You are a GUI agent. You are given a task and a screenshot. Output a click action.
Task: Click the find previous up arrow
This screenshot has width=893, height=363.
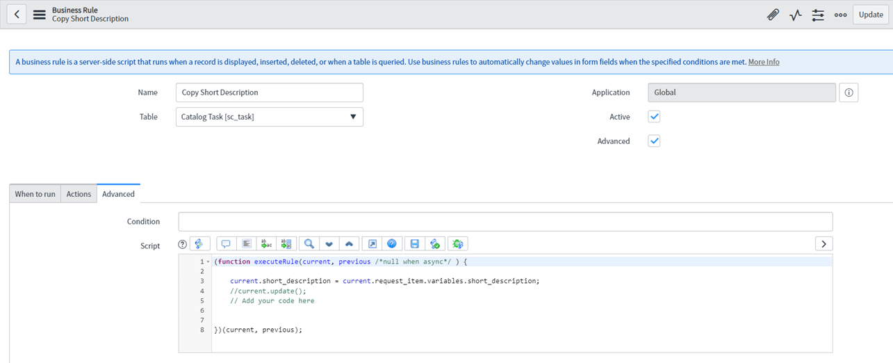[x=350, y=244]
